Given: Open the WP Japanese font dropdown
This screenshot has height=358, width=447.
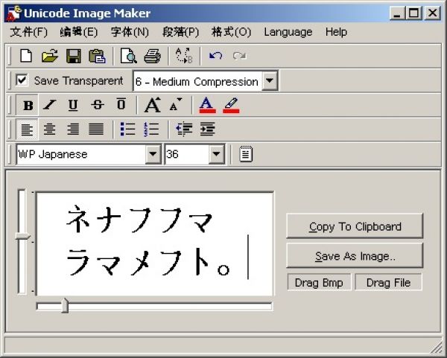Looking at the screenshot, I should (153, 154).
